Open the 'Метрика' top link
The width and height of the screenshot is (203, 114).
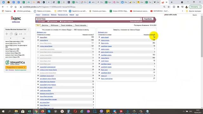pyautogui.click(x=54, y=15)
